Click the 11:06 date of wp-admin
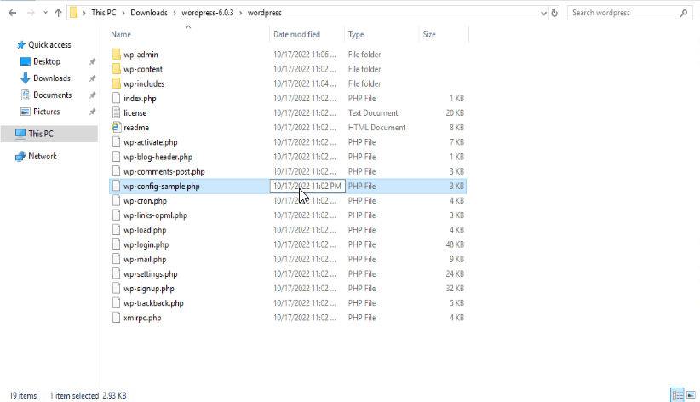 tap(305, 55)
